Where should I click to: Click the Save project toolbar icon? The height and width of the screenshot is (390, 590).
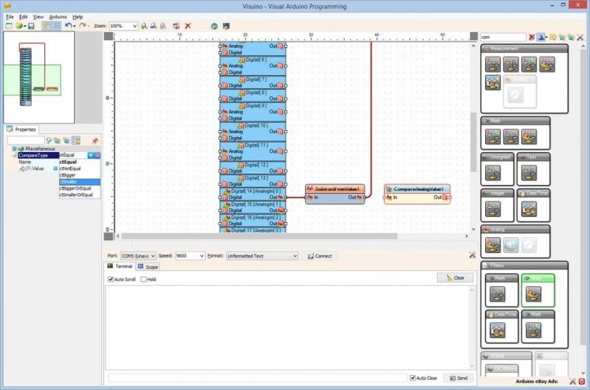coord(30,26)
